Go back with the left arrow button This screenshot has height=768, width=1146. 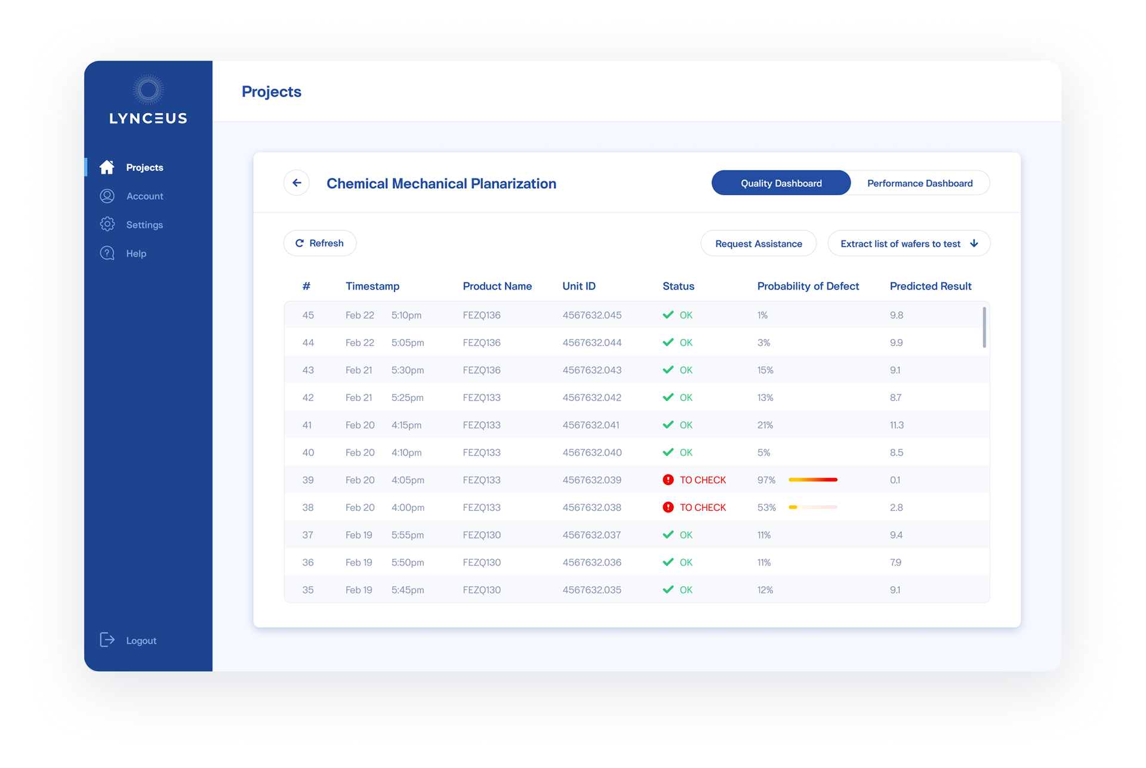tap(297, 183)
